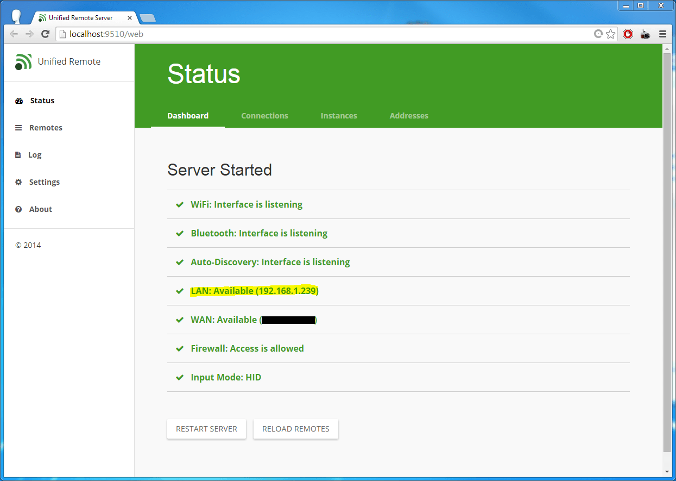
Task: Click the RELOAD REMOTES button
Action: tap(295, 429)
